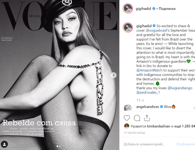Visit the @luigiandiango profile link

pyautogui.click(x=180, y=88)
